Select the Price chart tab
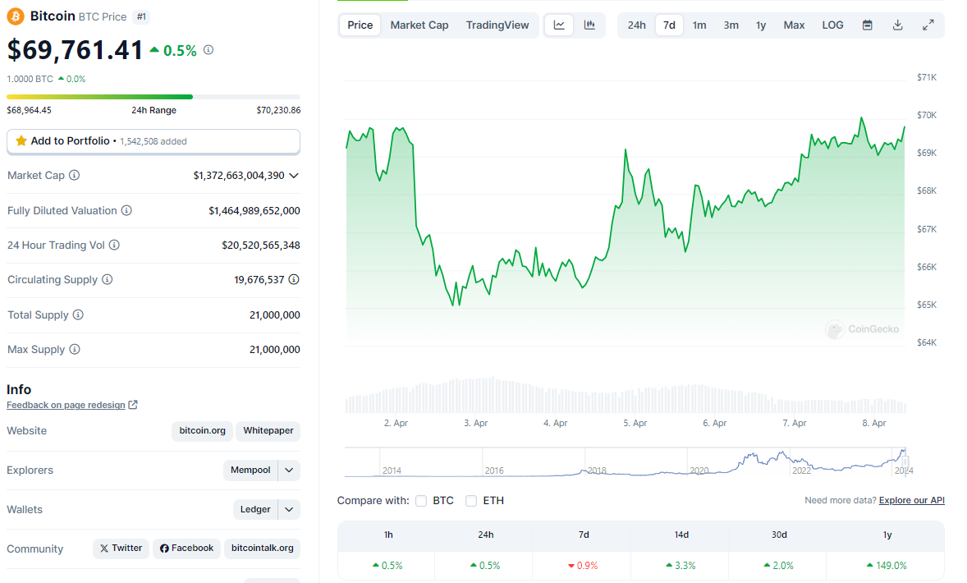967x583 pixels. pos(360,25)
